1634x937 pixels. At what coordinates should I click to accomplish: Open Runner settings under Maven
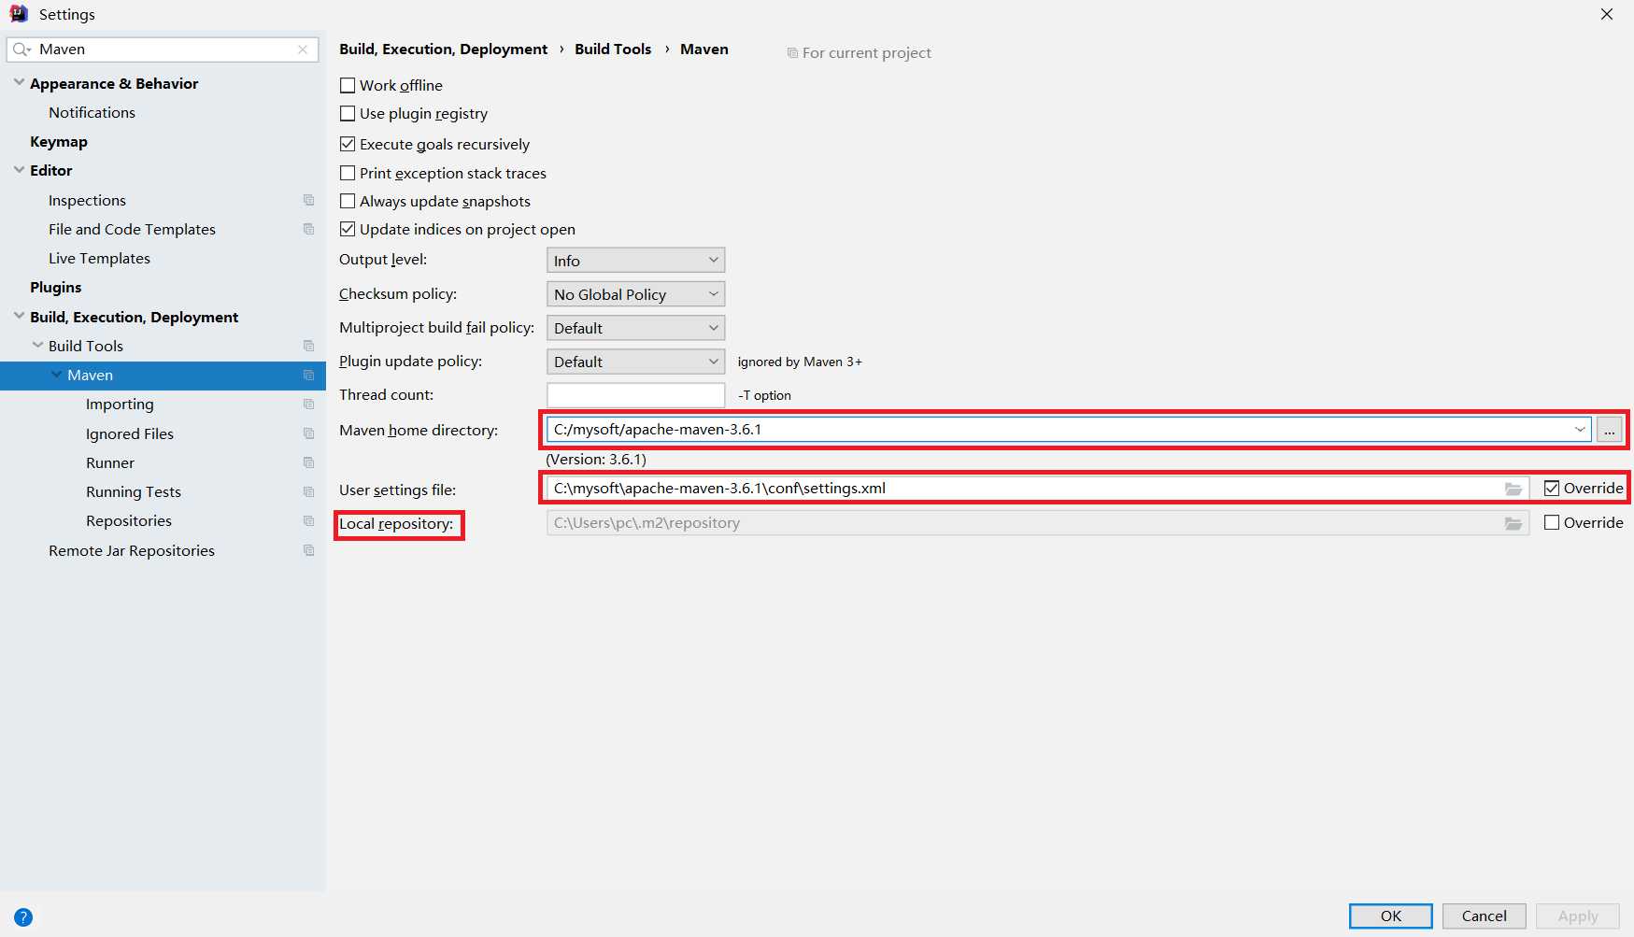coord(110,462)
